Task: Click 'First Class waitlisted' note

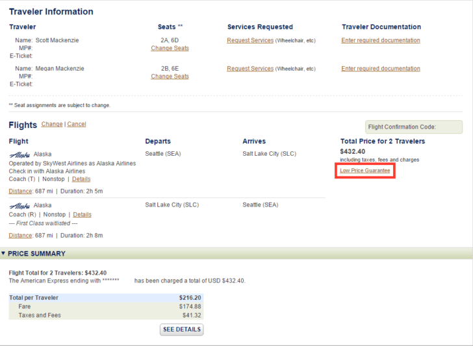Action: tap(43, 223)
